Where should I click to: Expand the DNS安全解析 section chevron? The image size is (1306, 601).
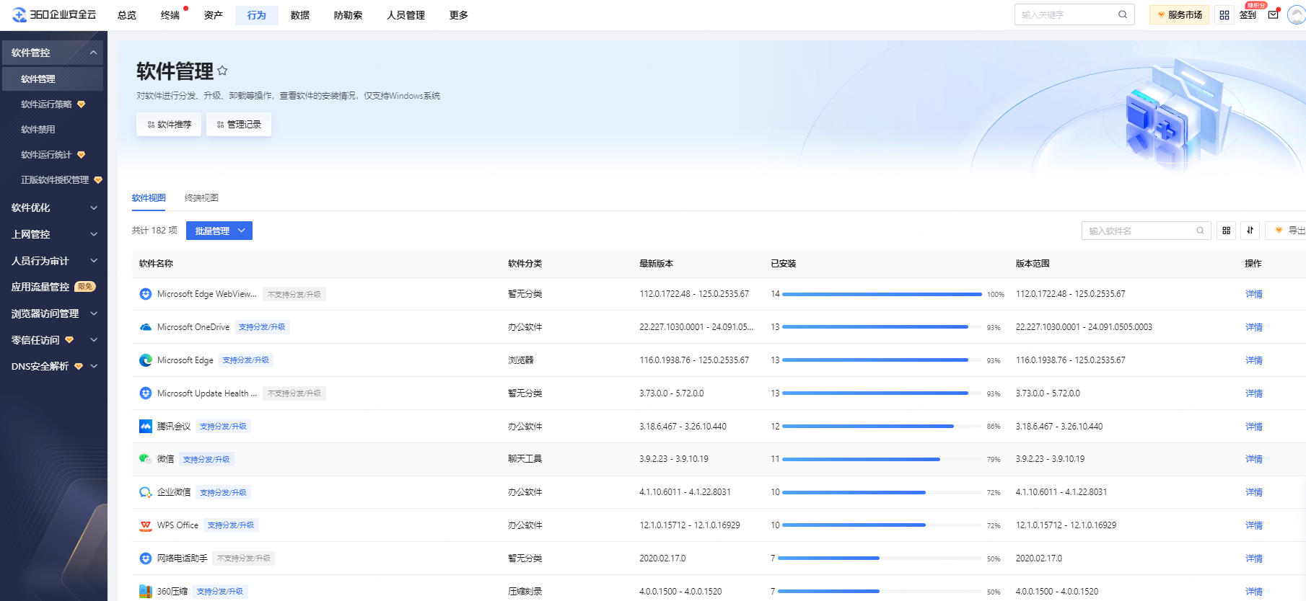(93, 367)
